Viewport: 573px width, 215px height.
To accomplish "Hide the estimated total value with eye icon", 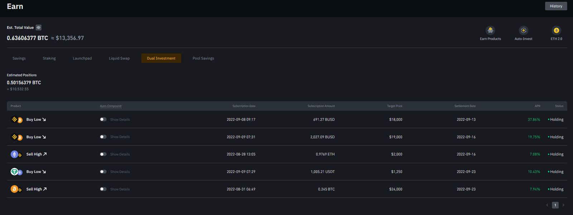I will (x=39, y=27).
